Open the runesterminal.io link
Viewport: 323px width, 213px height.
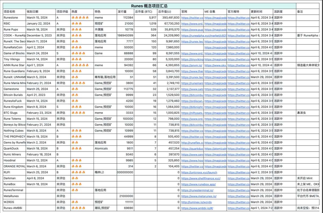click(197, 190)
